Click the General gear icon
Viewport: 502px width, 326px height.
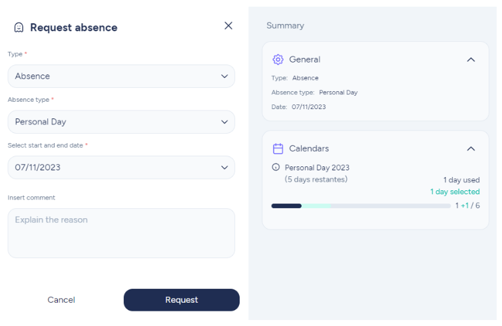[278, 59]
